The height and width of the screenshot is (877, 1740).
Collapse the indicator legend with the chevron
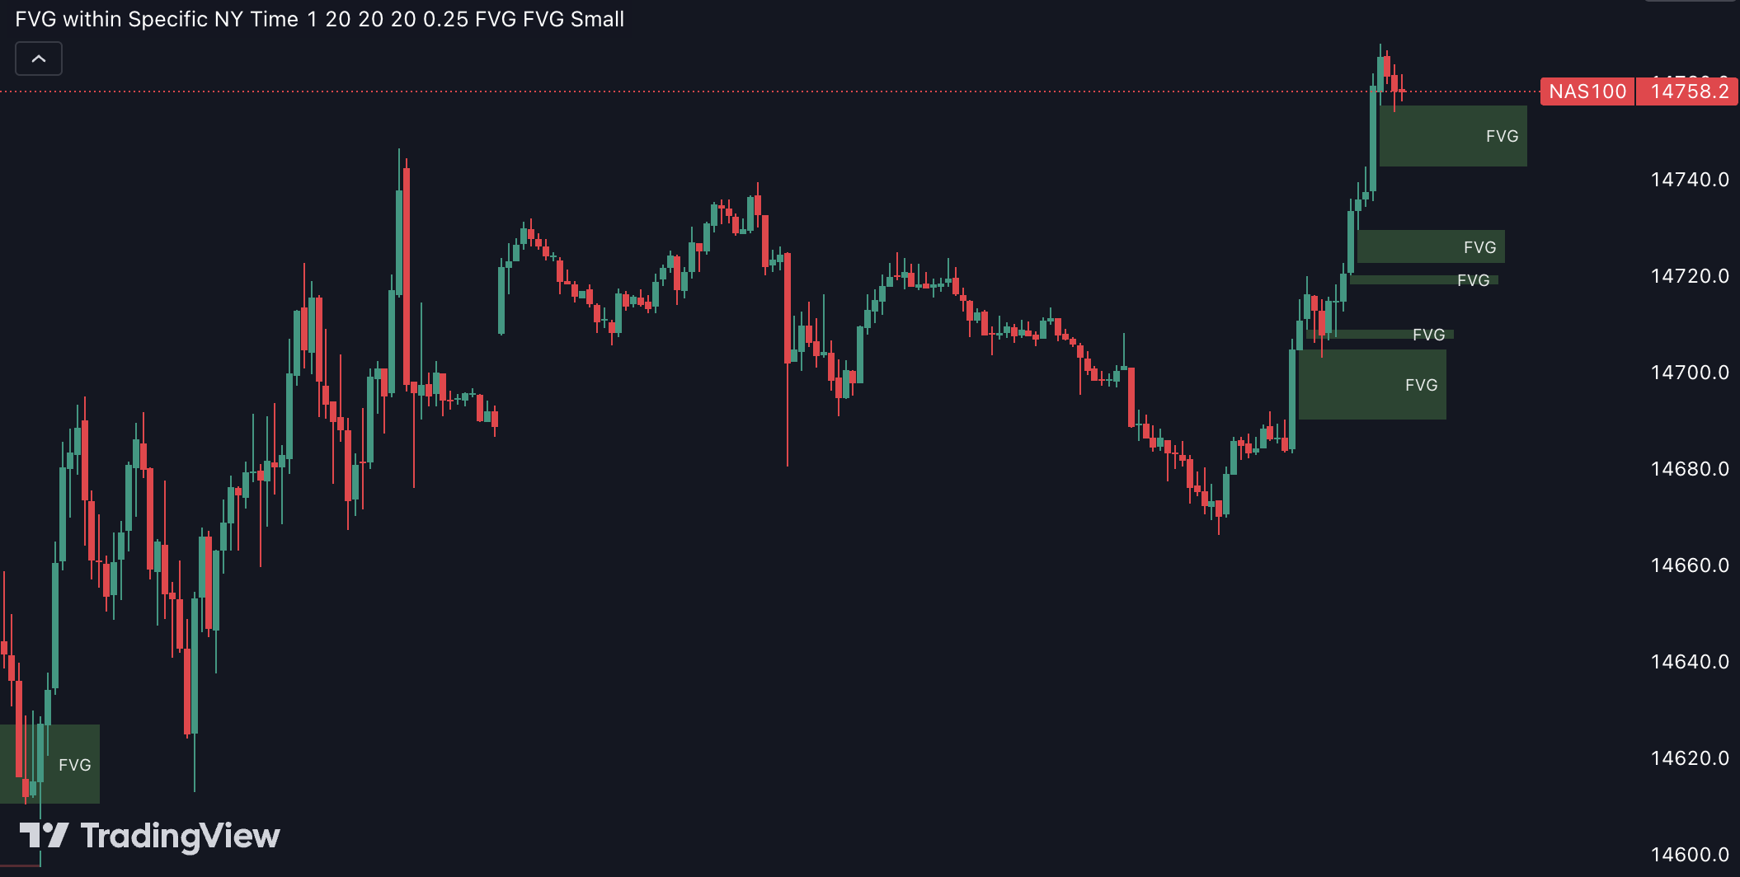38,58
